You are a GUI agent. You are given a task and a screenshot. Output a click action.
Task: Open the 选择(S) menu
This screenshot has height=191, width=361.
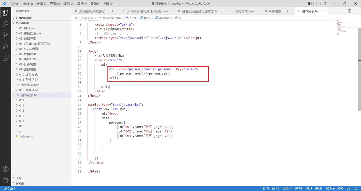tap(41, 4)
